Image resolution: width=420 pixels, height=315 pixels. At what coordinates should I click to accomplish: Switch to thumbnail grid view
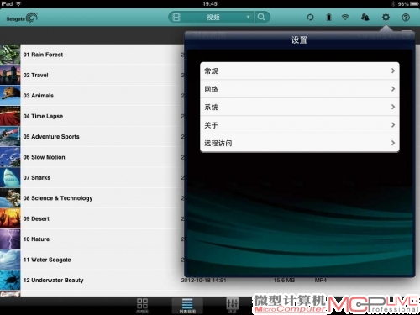coord(142,305)
